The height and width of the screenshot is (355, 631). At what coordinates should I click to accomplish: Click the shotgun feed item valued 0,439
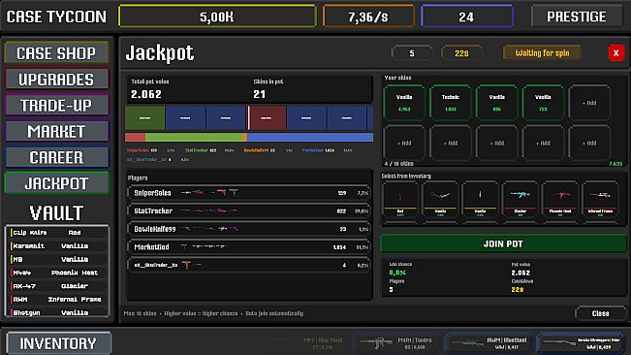(581, 343)
